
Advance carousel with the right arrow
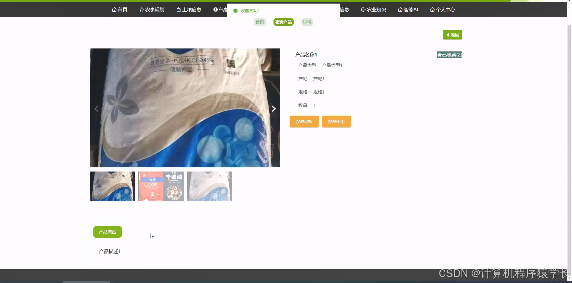pyautogui.click(x=273, y=109)
